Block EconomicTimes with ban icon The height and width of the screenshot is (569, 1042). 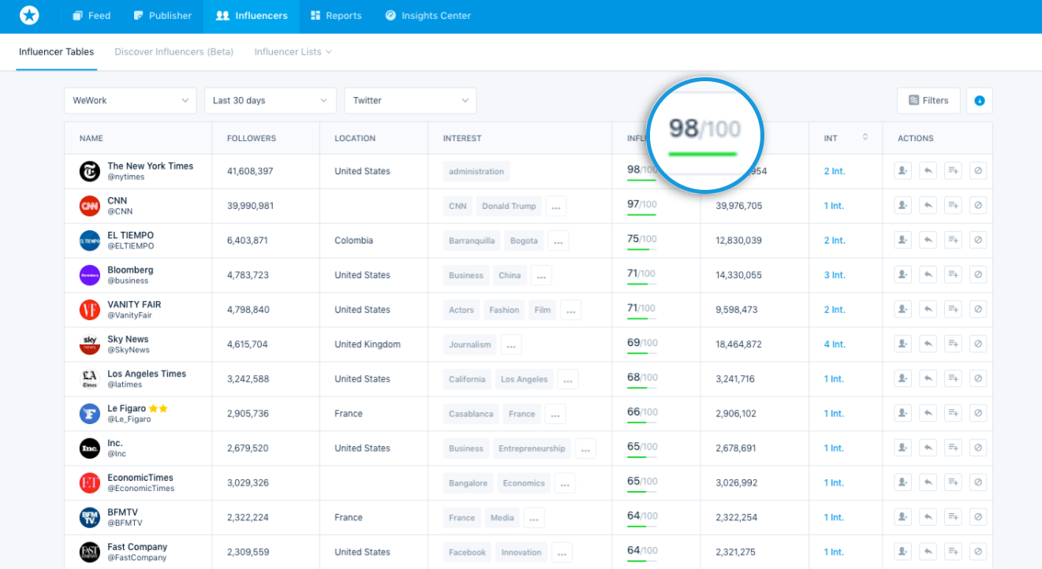(978, 483)
